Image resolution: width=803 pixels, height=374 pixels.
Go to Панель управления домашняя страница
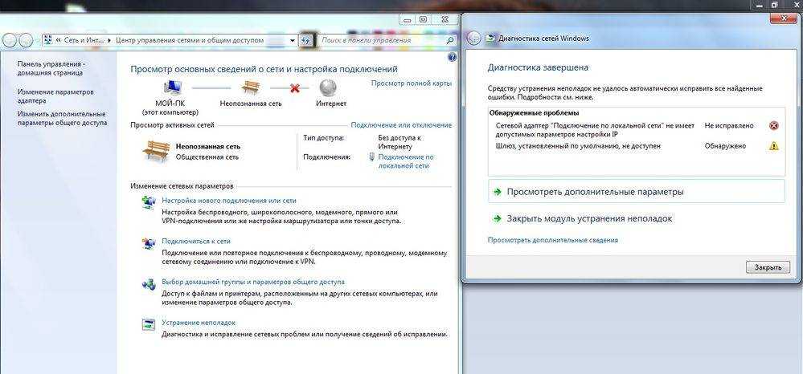(51, 68)
